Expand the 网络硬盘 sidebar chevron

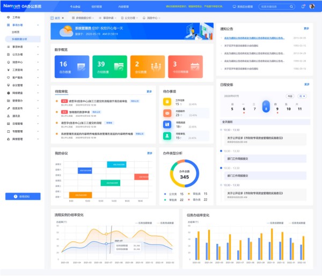coord(38,93)
